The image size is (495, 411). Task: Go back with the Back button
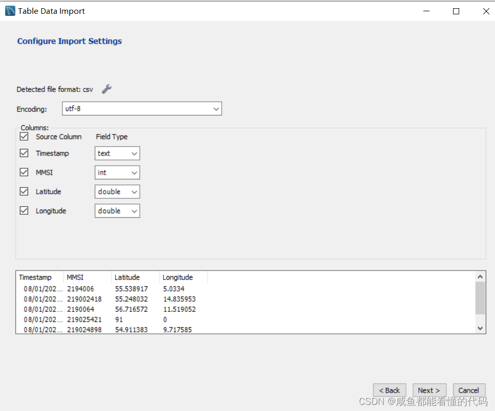(390, 390)
